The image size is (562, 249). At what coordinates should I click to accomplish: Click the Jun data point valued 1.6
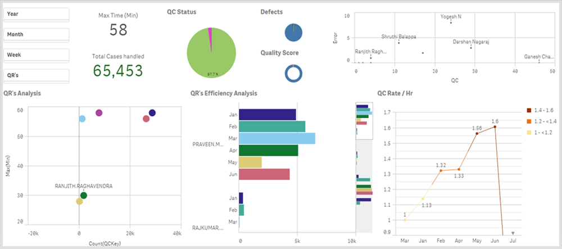pos(495,126)
